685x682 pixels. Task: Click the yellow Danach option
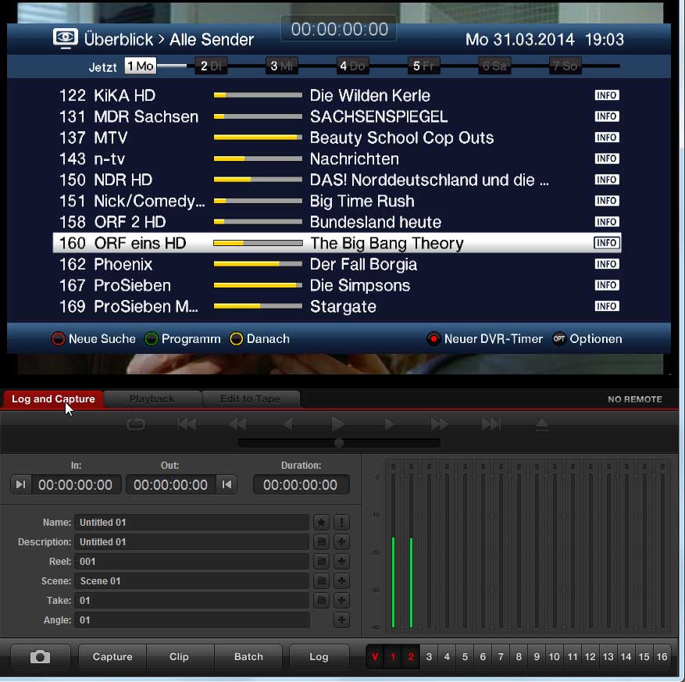[x=259, y=339]
